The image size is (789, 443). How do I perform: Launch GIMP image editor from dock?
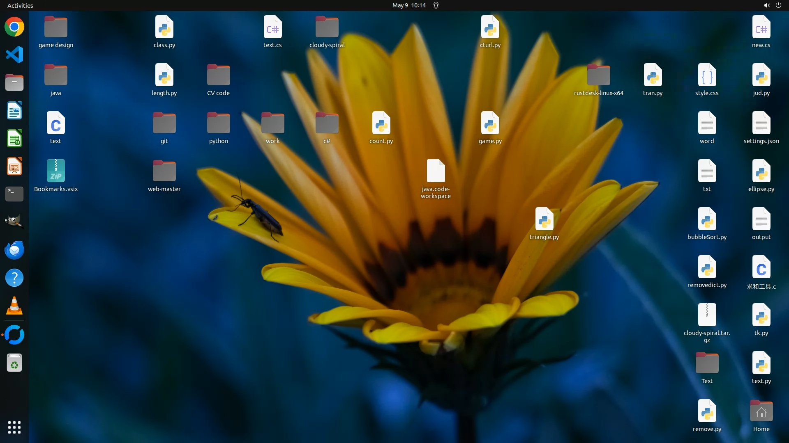14,222
